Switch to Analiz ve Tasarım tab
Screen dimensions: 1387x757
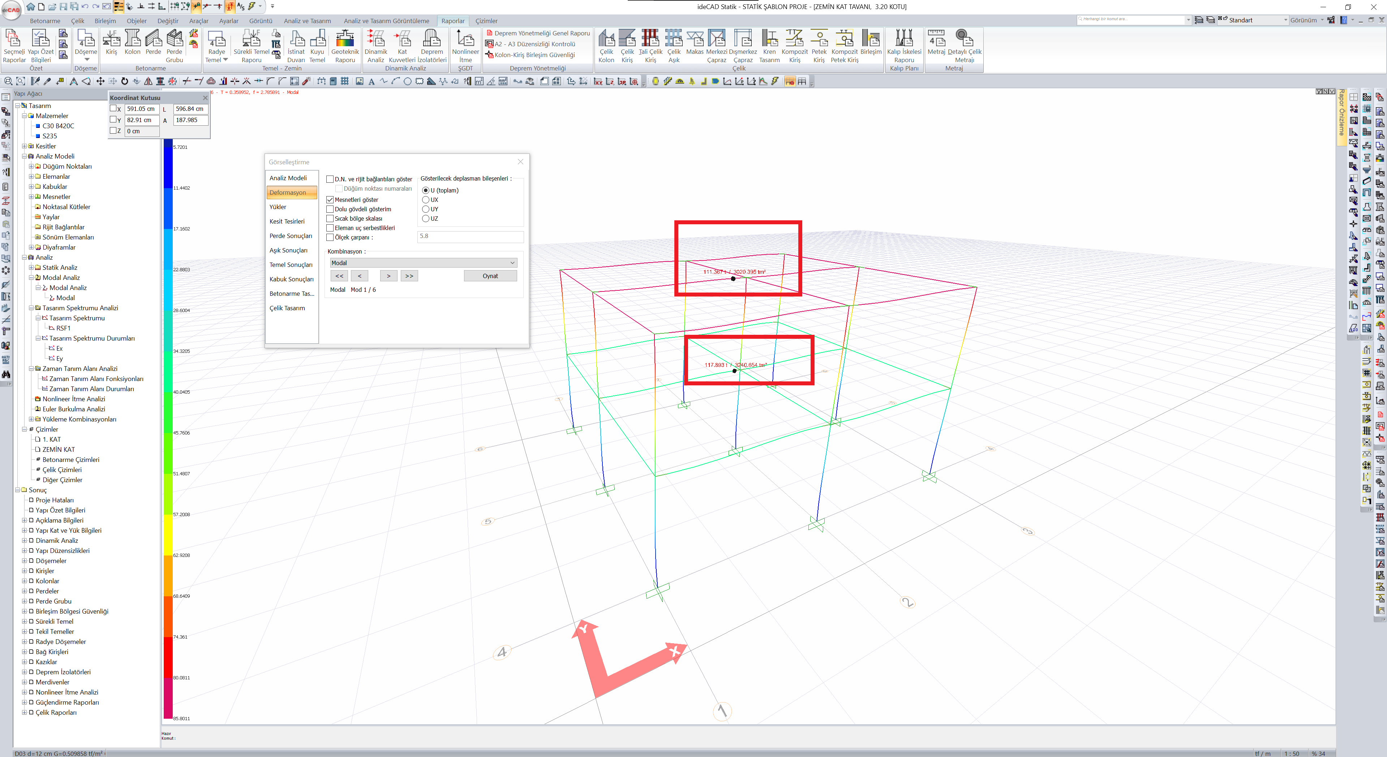308,21
